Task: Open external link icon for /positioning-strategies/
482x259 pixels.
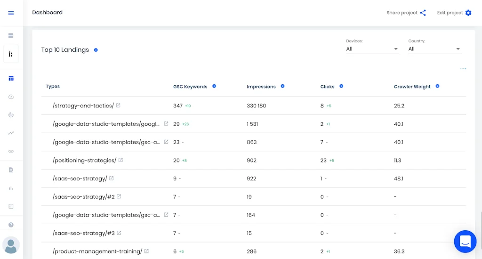Action: [x=120, y=160]
